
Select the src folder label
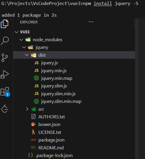[41, 109]
